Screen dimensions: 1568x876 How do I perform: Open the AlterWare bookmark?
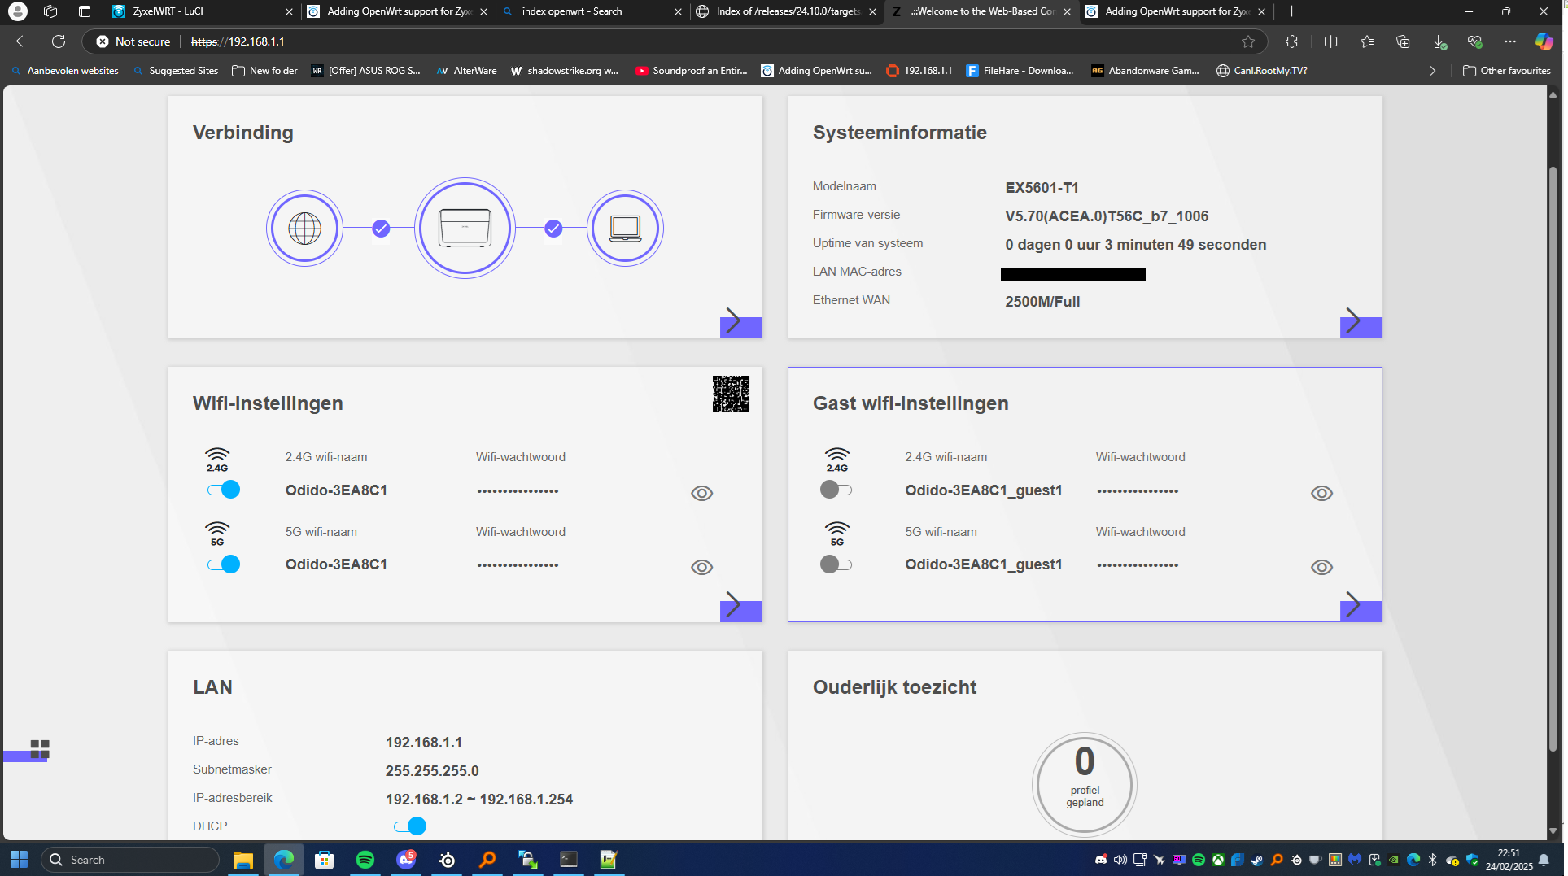[467, 71]
